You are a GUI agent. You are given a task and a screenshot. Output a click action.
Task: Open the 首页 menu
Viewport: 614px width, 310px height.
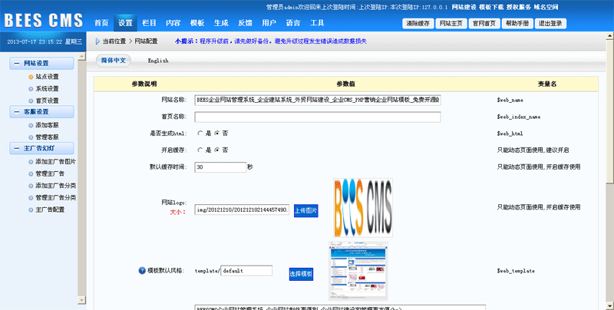[x=101, y=23]
